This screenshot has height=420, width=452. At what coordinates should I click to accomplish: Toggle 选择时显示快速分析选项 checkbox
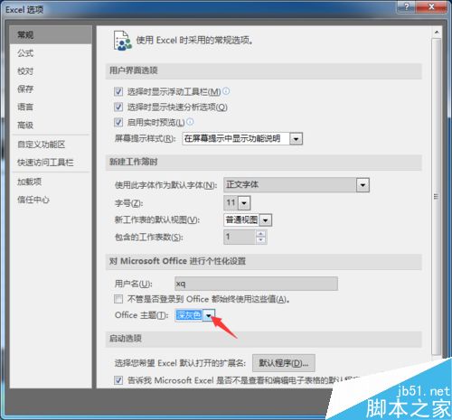118,107
